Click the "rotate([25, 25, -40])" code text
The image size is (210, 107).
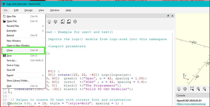point(79,75)
